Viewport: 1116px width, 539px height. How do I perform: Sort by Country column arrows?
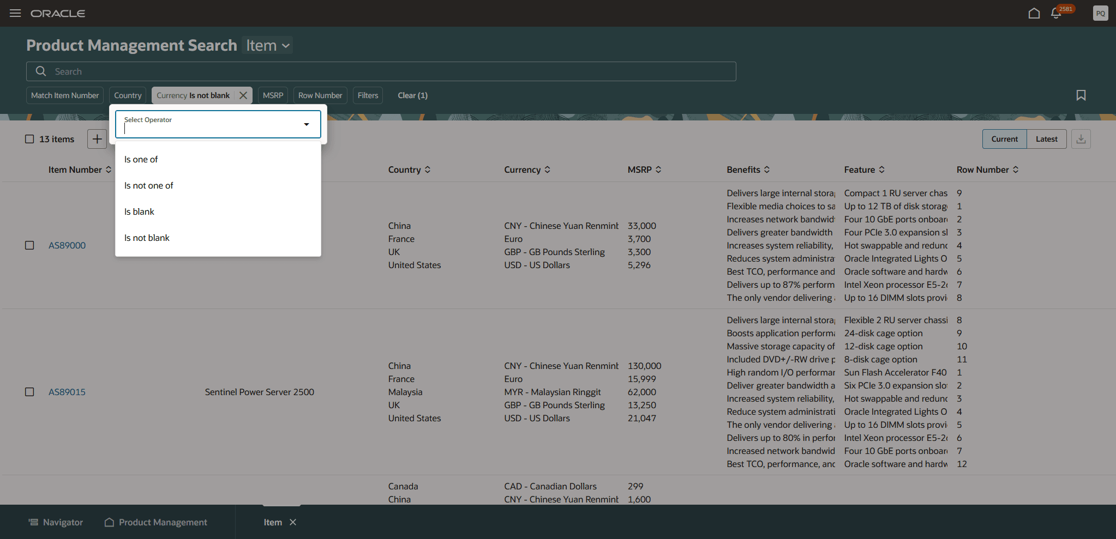(x=428, y=169)
